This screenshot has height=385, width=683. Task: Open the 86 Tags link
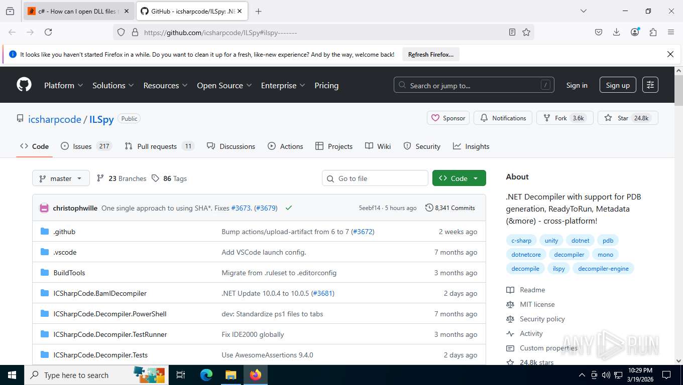(x=169, y=178)
